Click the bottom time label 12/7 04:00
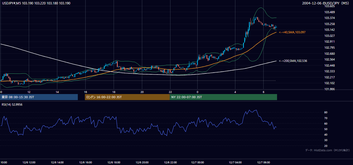This screenshot has height=165, width=353. pyautogui.click(x=235, y=163)
